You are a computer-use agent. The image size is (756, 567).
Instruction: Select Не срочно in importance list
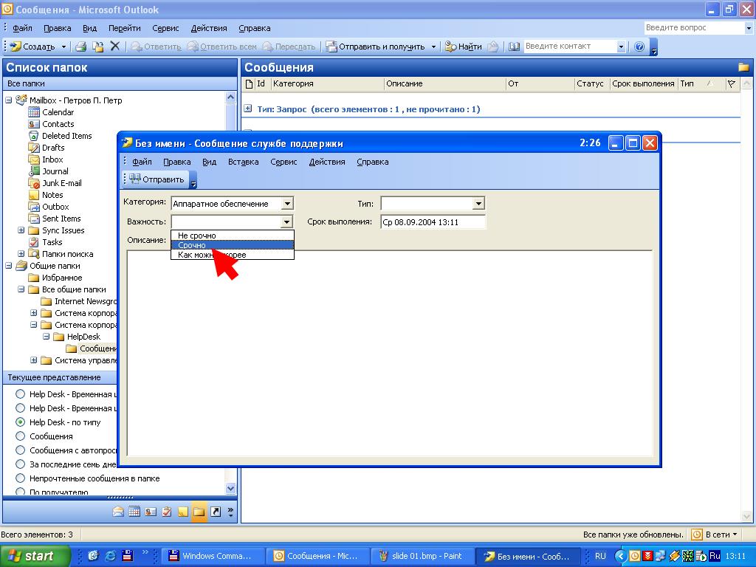click(233, 236)
